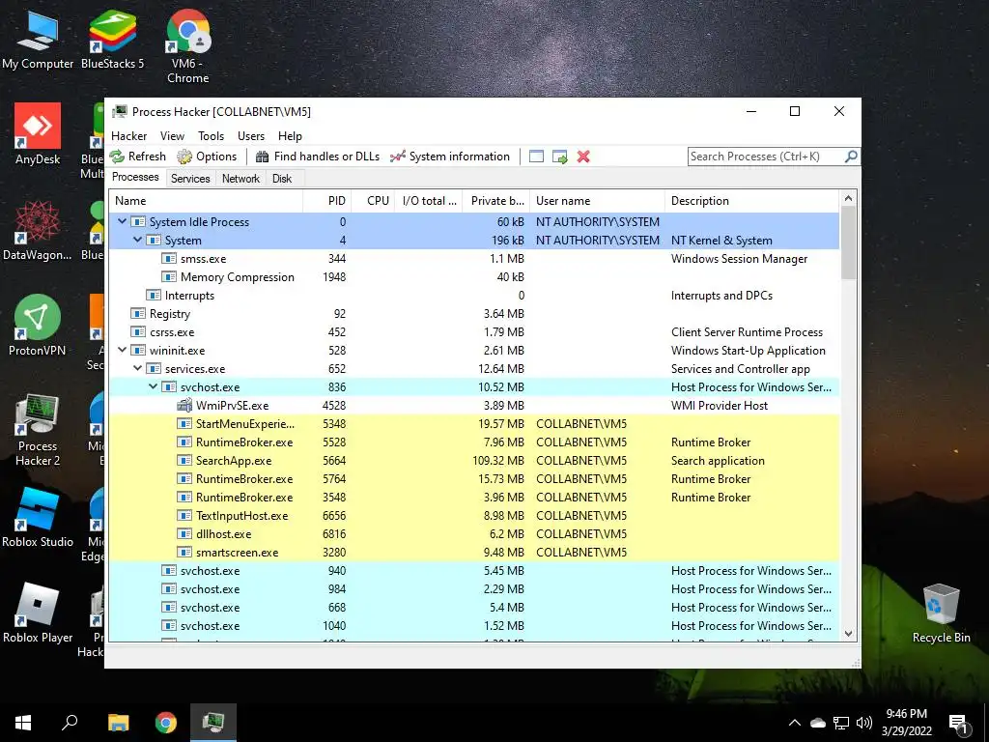Select the TextInputHost.exe process row

[x=474, y=516]
